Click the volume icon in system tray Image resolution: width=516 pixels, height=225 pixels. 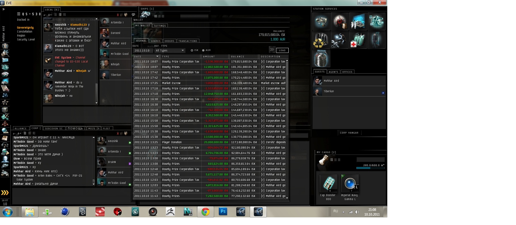tap(357, 212)
